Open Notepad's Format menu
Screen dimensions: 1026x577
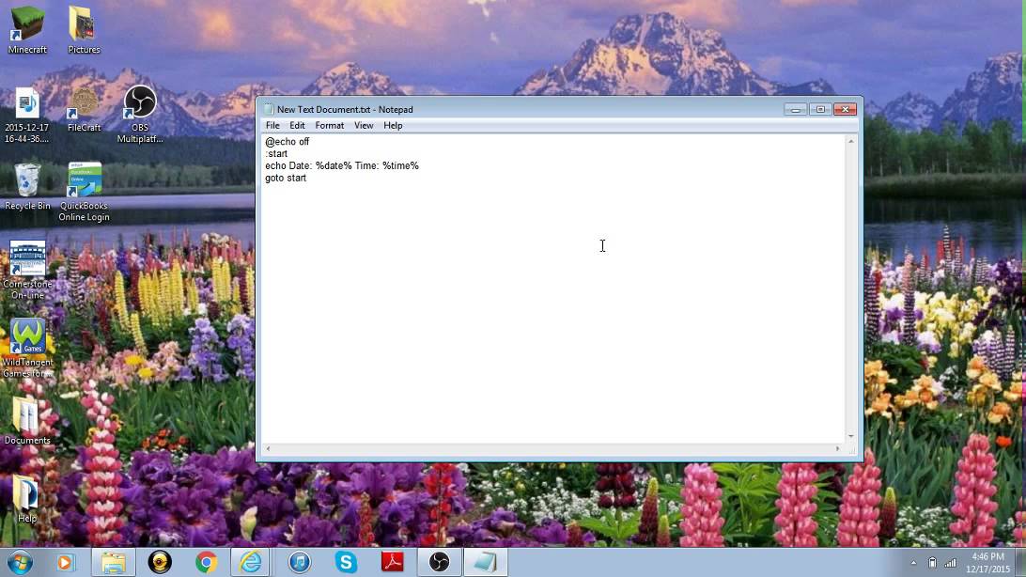tap(329, 126)
